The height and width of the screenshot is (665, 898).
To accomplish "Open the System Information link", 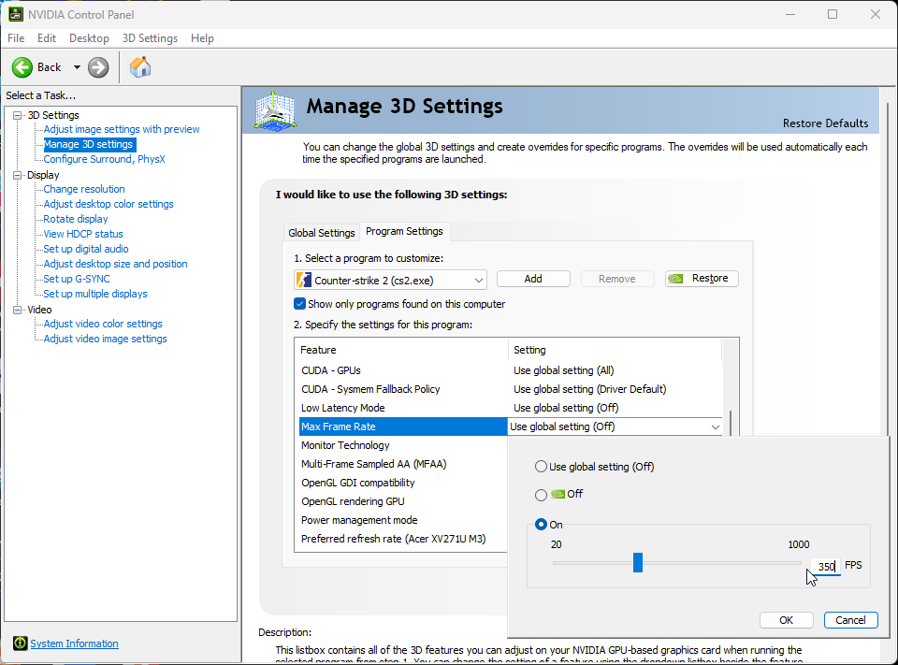I will [x=75, y=643].
